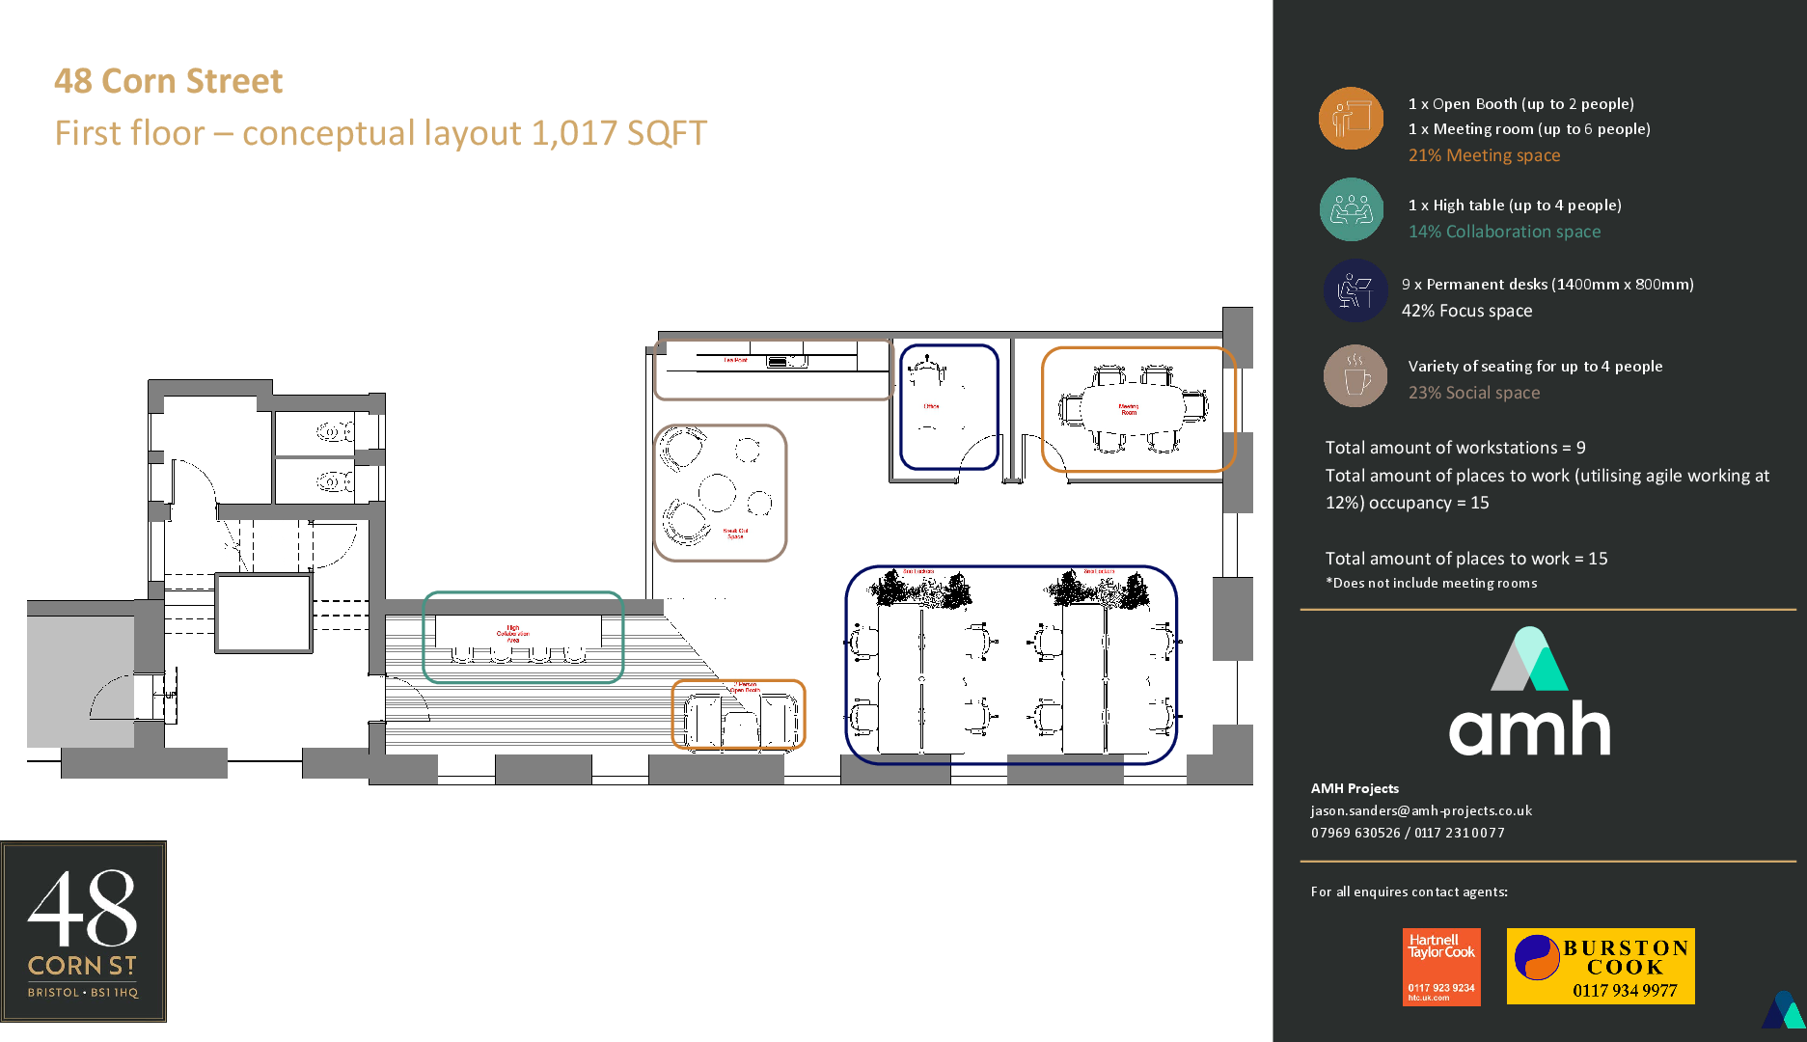Click 'Total amount of places to work = 15'

pyautogui.click(x=1465, y=559)
